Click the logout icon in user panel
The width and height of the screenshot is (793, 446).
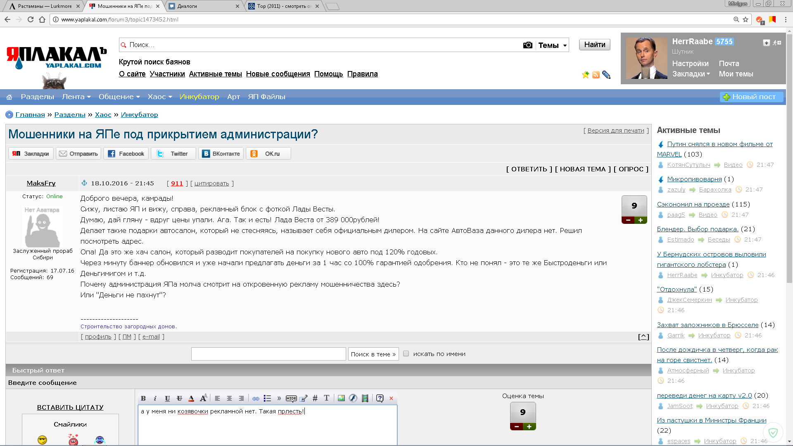pos(777,43)
